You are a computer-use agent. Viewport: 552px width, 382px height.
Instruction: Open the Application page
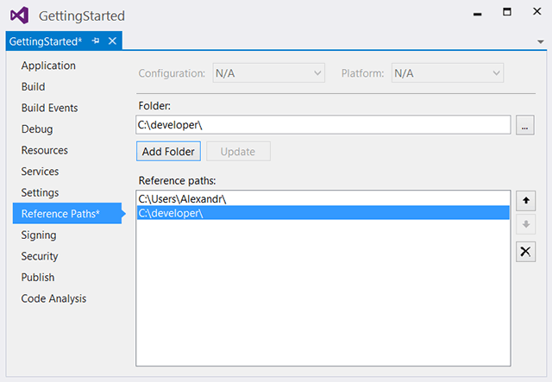tap(48, 66)
